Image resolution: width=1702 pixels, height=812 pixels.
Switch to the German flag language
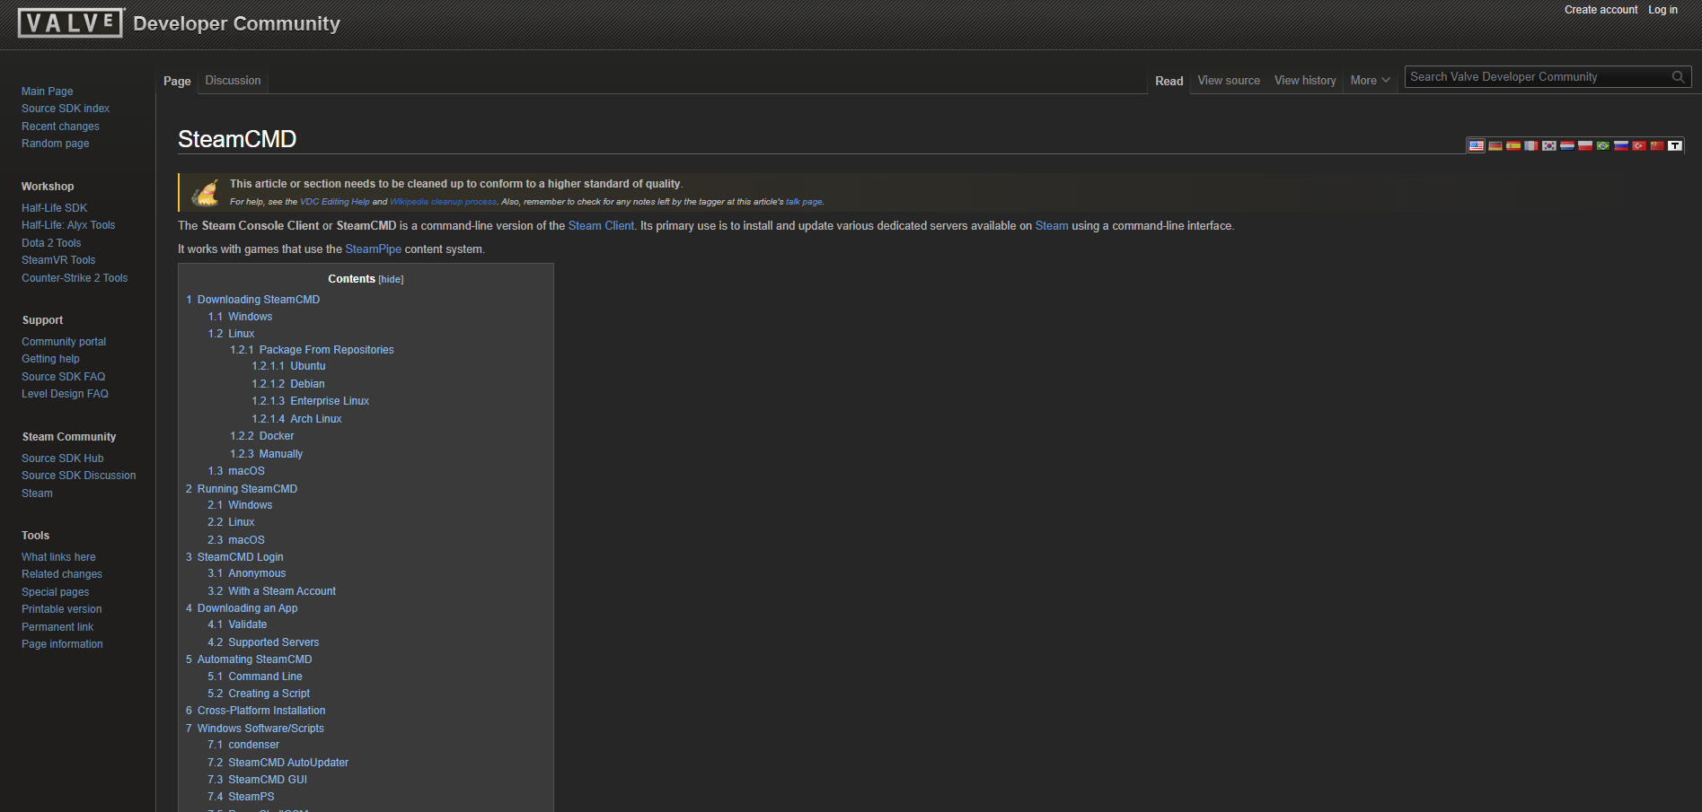[x=1495, y=145]
